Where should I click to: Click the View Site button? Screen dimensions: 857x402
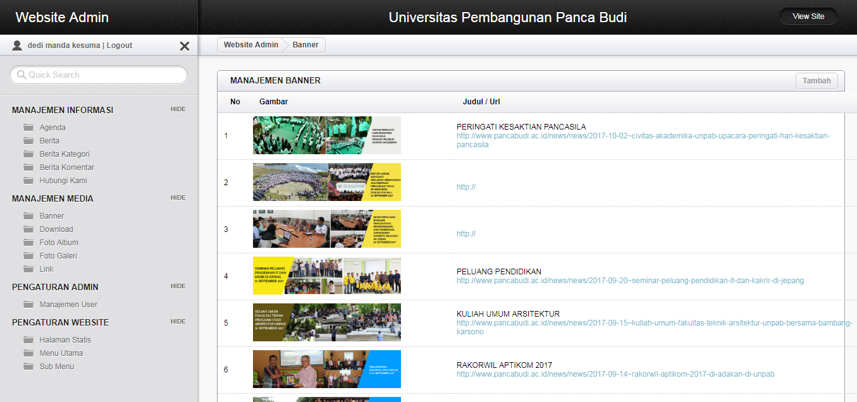click(x=808, y=16)
